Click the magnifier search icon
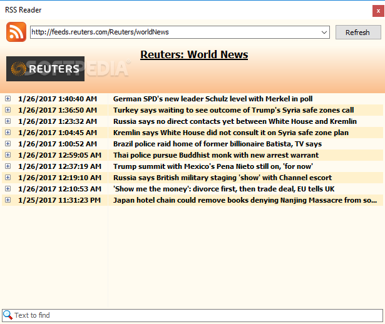 pos(8,315)
